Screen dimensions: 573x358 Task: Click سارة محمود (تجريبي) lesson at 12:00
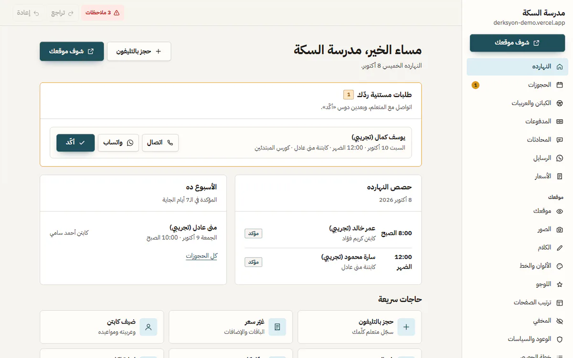point(328,262)
